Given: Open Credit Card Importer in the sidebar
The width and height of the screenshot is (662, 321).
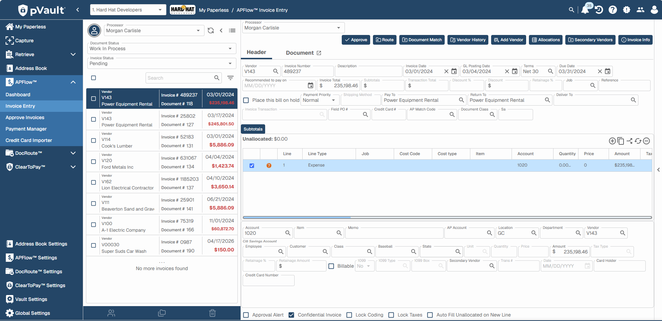Looking at the screenshot, I should click(29, 140).
